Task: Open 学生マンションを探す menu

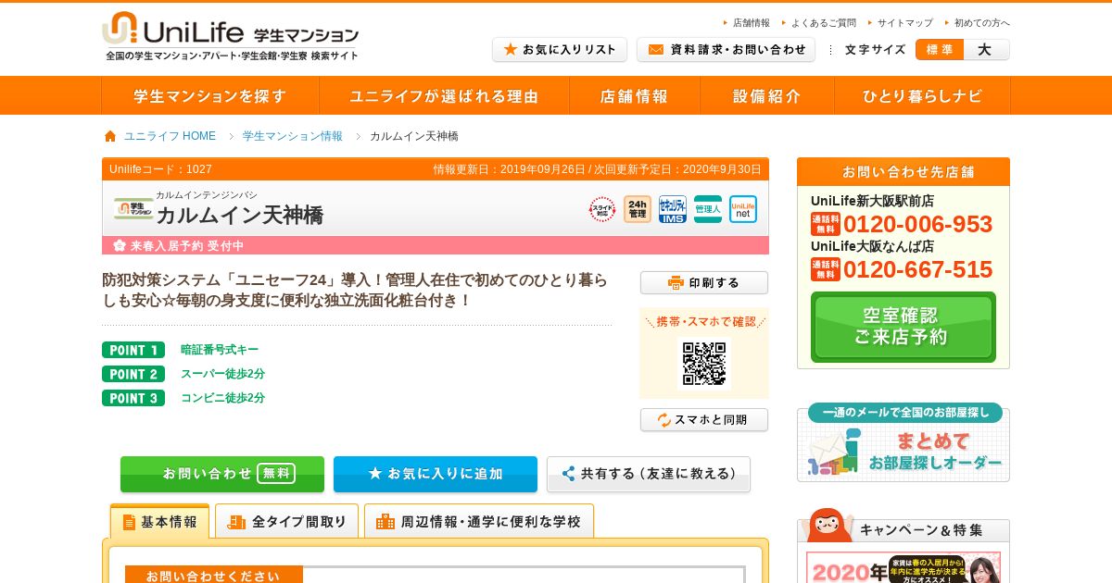Action: (x=210, y=95)
